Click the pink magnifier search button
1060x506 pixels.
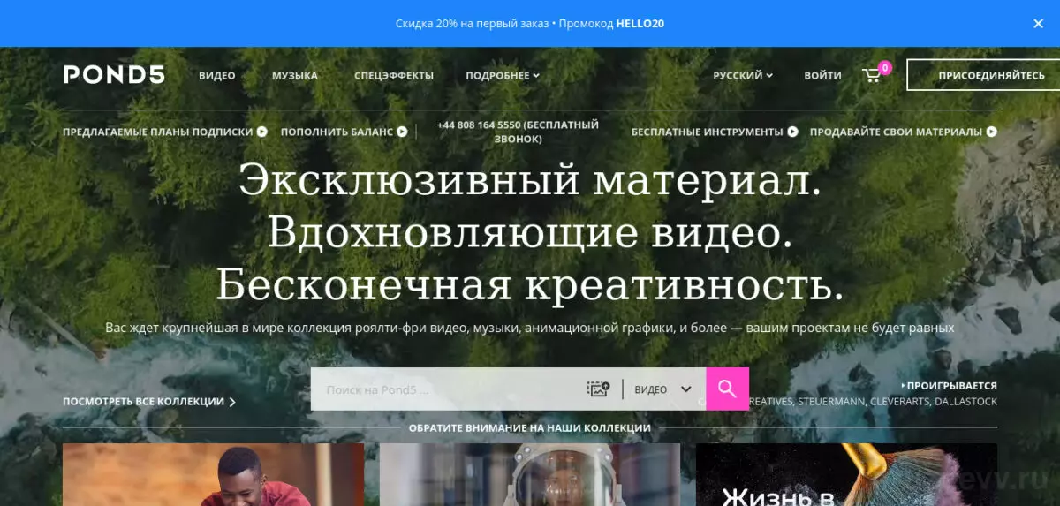(x=727, y=389)
